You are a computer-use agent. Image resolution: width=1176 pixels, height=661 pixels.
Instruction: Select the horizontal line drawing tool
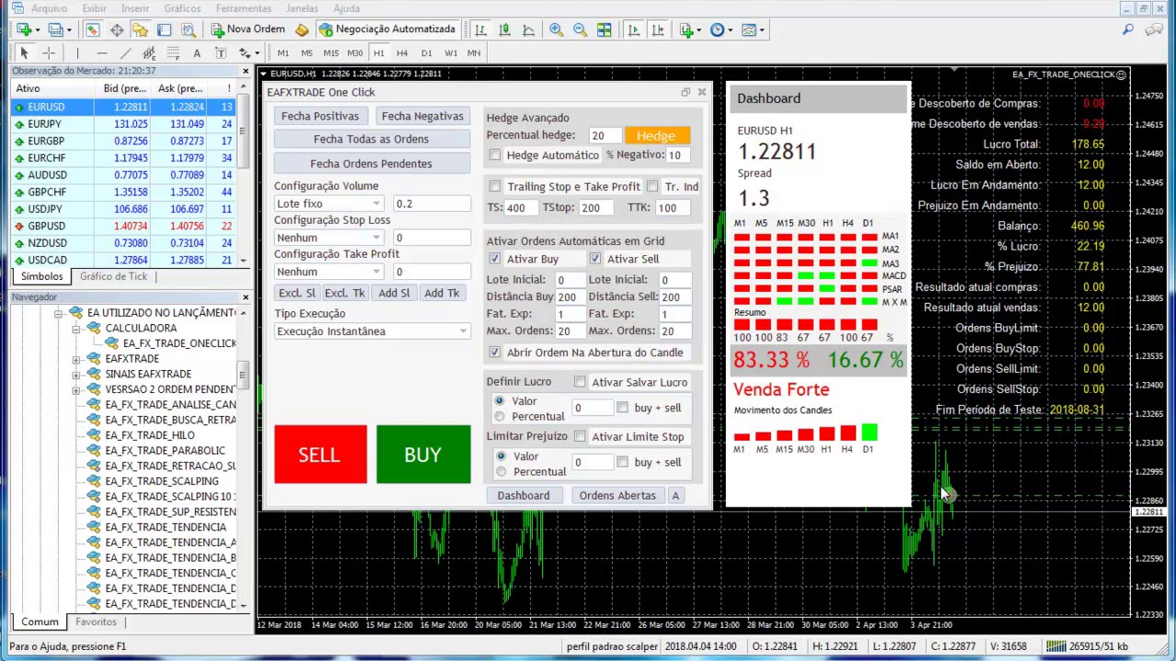(102, 52)
